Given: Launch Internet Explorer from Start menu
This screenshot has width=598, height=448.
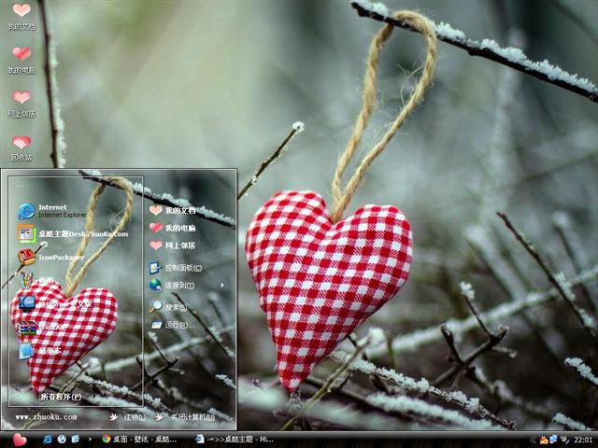Looking at the screenshot, I should 53,211.
